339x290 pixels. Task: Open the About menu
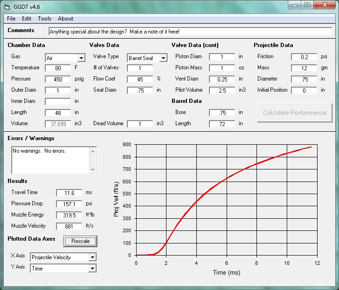pos(65,19)
